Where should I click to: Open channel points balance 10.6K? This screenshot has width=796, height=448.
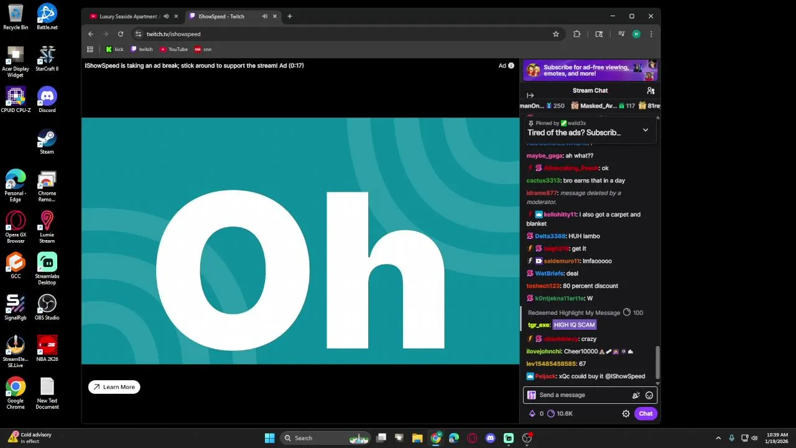[x=559, y=413]
